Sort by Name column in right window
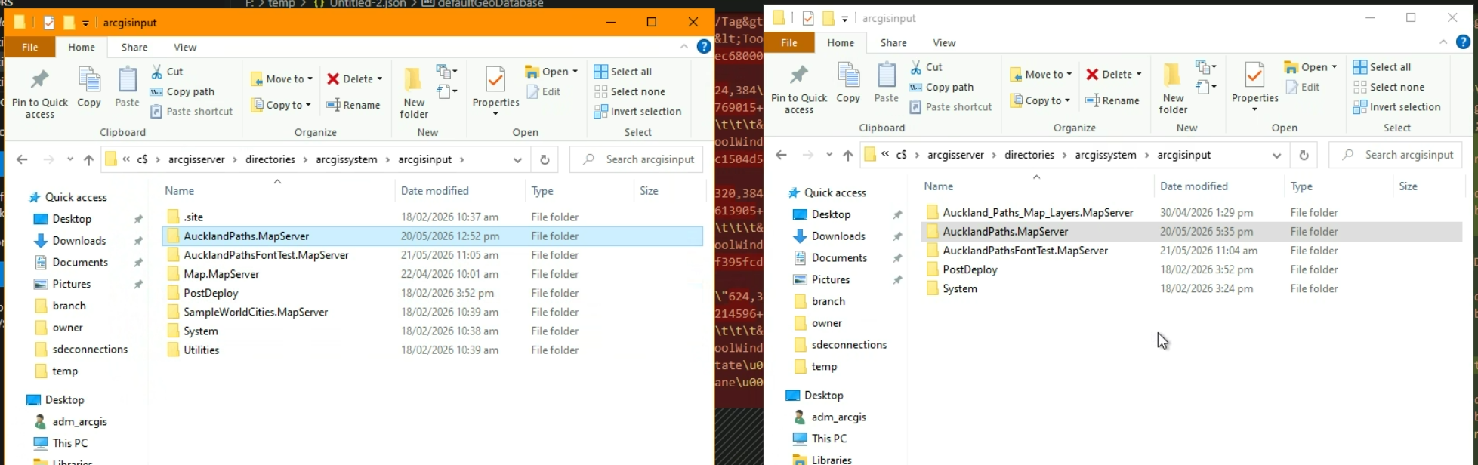 tap(939, 186)
